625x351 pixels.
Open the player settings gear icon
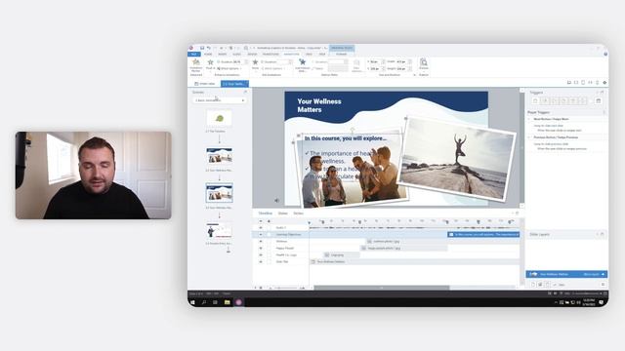click(604, 82)
